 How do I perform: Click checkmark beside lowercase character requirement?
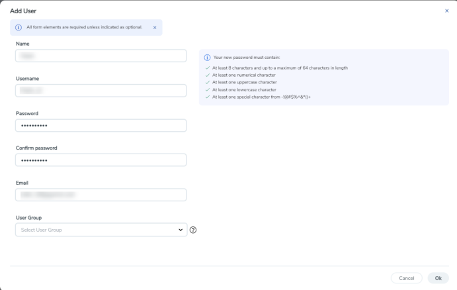pos(207,89)
